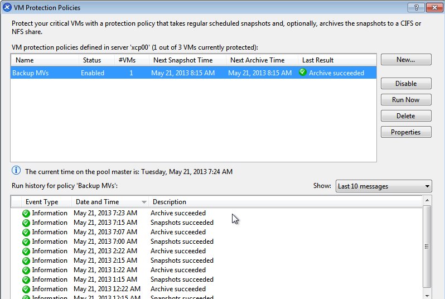Click 'Archive succeeded' in the 7:23 AM row
Viewport: 445px width, 299px height.
(178, 213)
